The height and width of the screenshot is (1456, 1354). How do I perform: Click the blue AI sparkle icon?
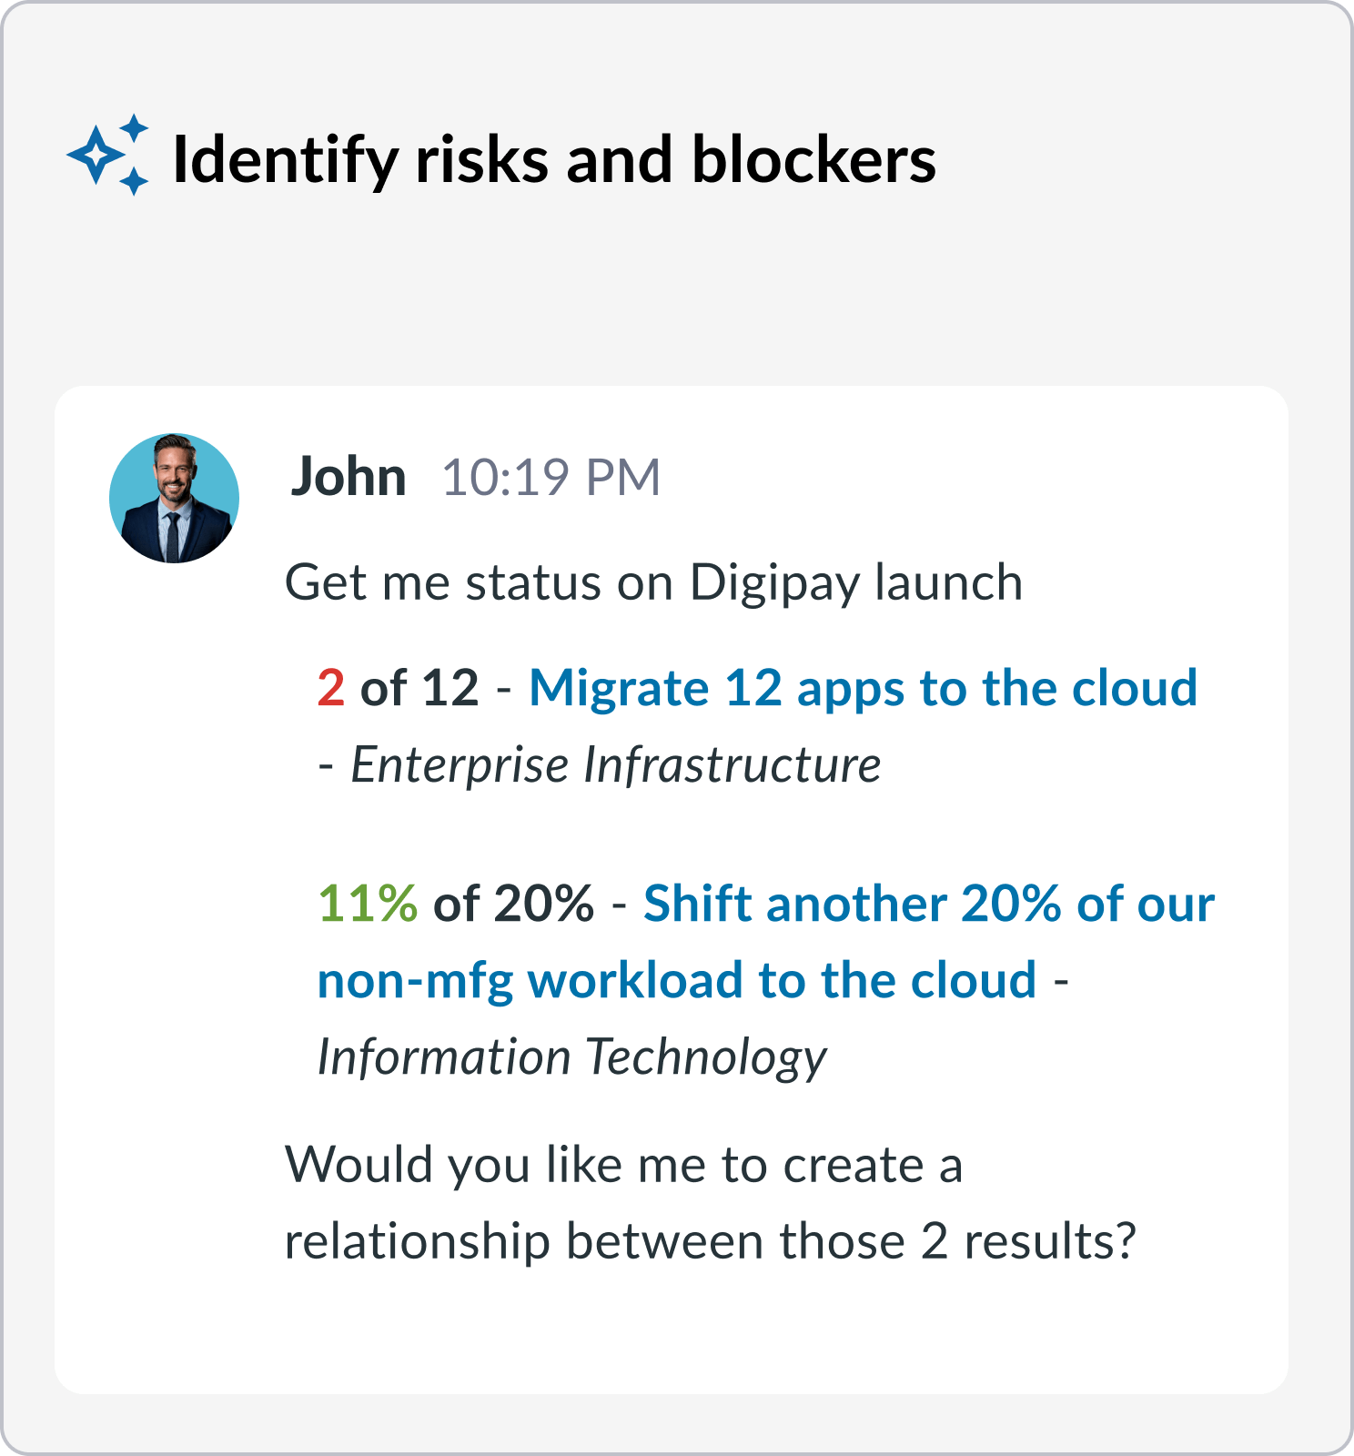pos(108,155)
